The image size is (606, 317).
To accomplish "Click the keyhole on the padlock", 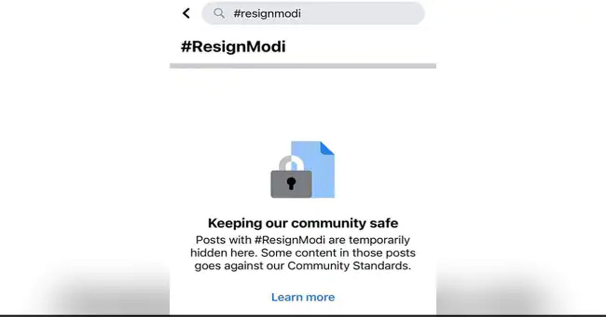I will pyautogui.click(x=291, y=184).
